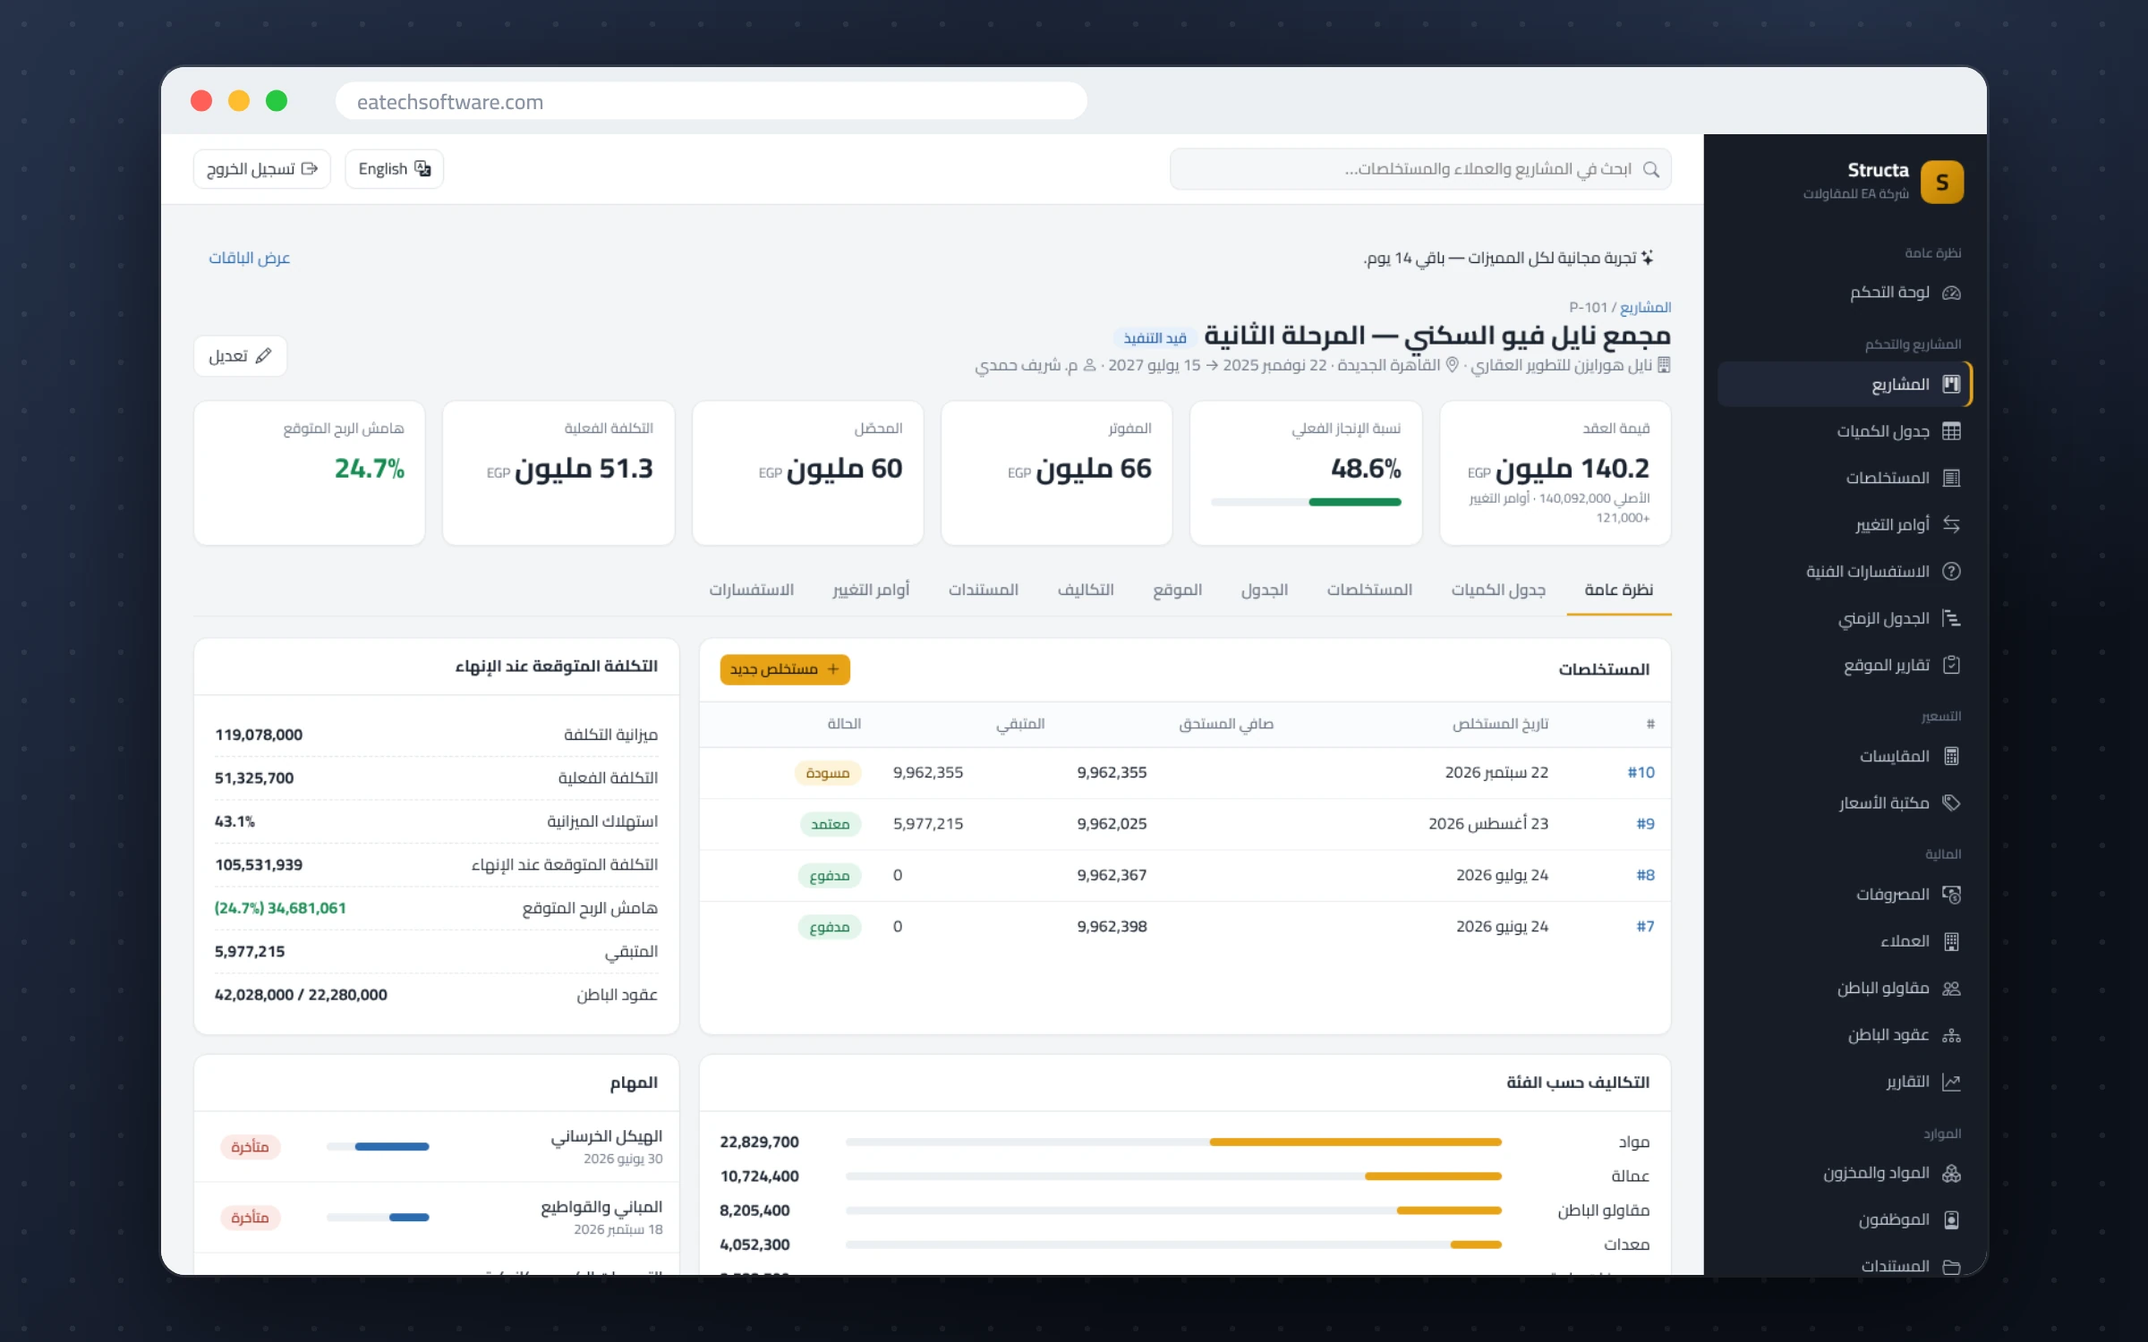Click the مستخلص جديد button
The width and height of the screenshot is (2148, 1342).
785,669
